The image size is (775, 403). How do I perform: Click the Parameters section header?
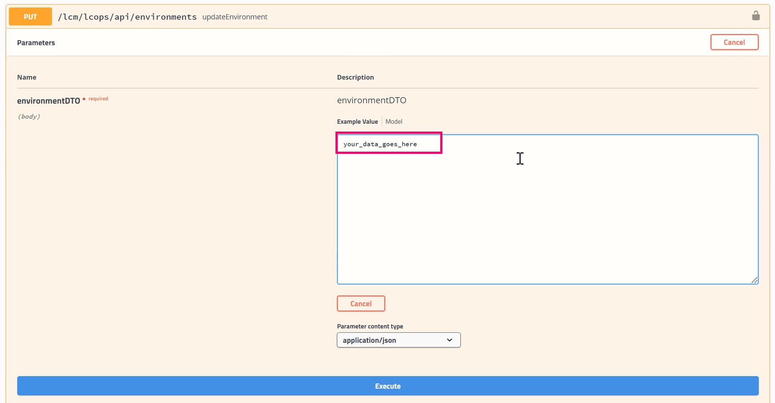point(36,43)
